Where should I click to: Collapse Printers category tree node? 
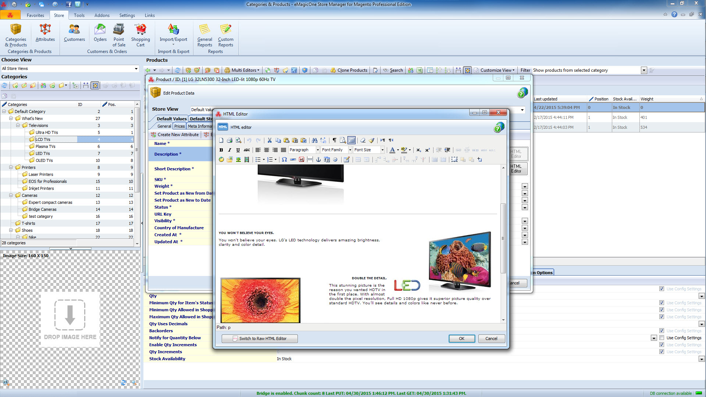pyautogui.click(x=11, y=167)
